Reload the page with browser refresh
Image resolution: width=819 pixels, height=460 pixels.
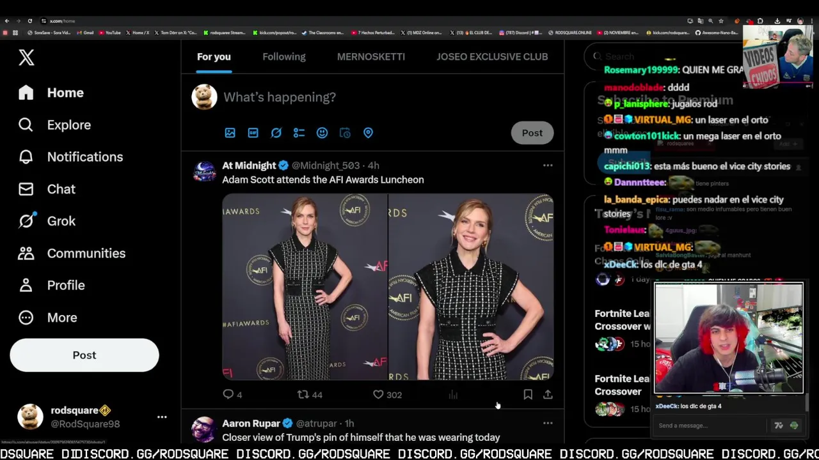(x=29, y=21)
